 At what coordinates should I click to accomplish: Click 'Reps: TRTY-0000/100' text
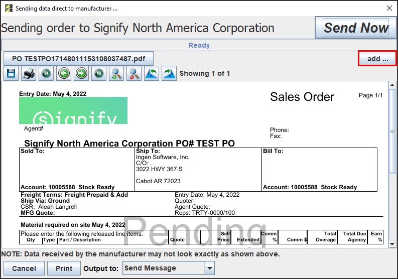click(x=205, y=213)
